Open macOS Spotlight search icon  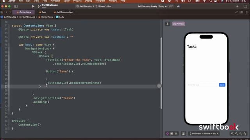pyautogui.click(x=211, y=1)
